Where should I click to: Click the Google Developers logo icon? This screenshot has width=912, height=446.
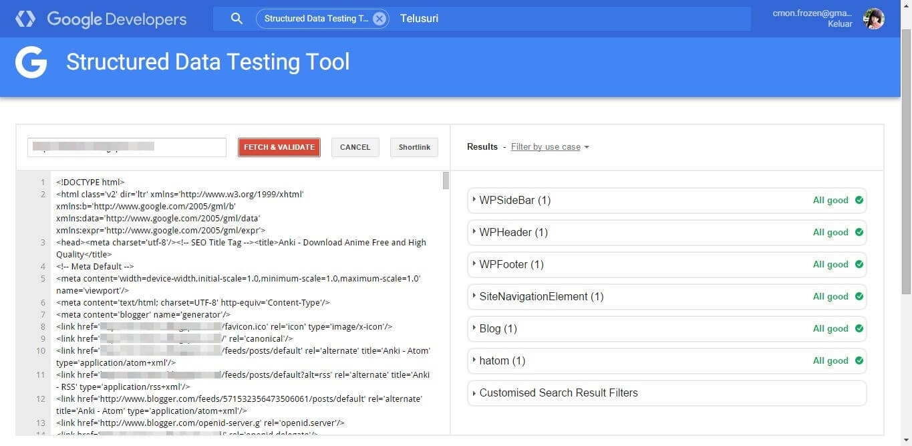(x=25, y=19)
